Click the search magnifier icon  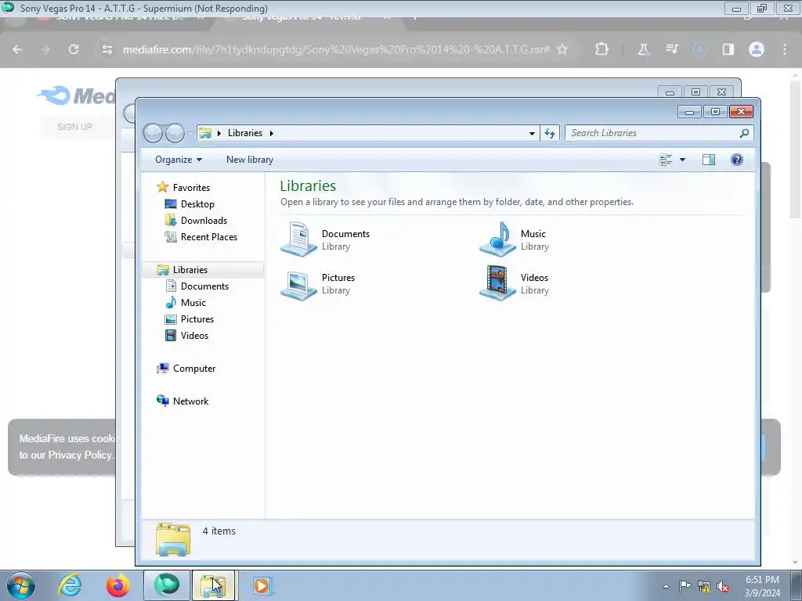(x=744, y=133)
